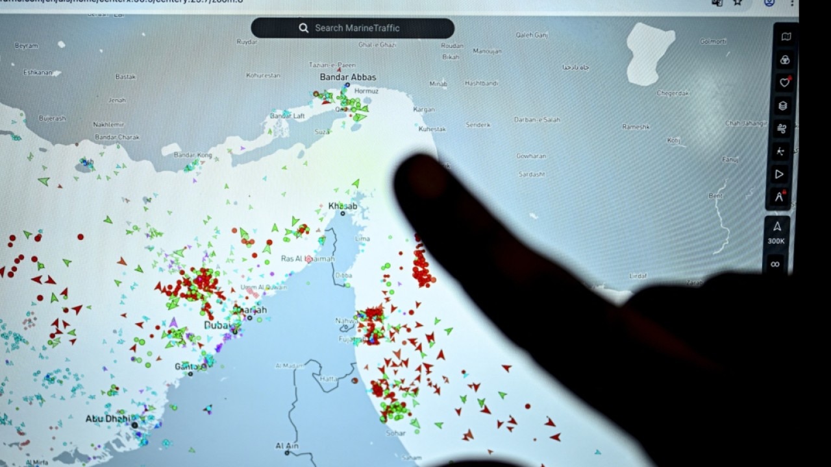
Task: Open the browser profile avatar icon
Action: (x=769, y=3)
